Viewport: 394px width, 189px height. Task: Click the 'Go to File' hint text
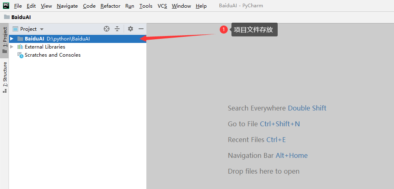243,124
